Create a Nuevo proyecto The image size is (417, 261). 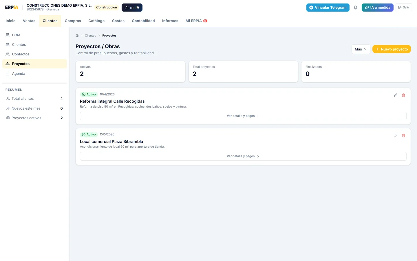(392, 49)
